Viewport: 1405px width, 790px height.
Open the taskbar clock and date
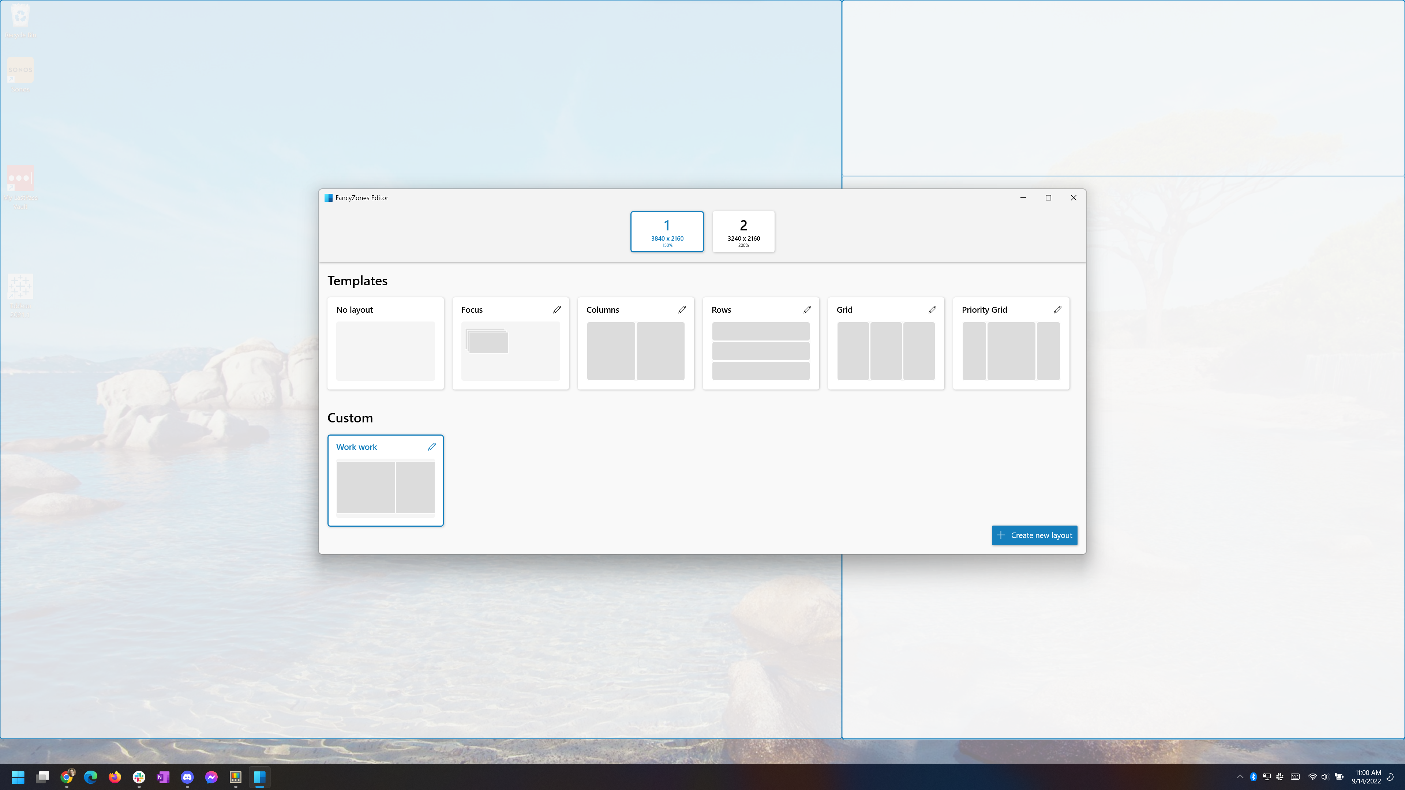[x=1367, y=777]
